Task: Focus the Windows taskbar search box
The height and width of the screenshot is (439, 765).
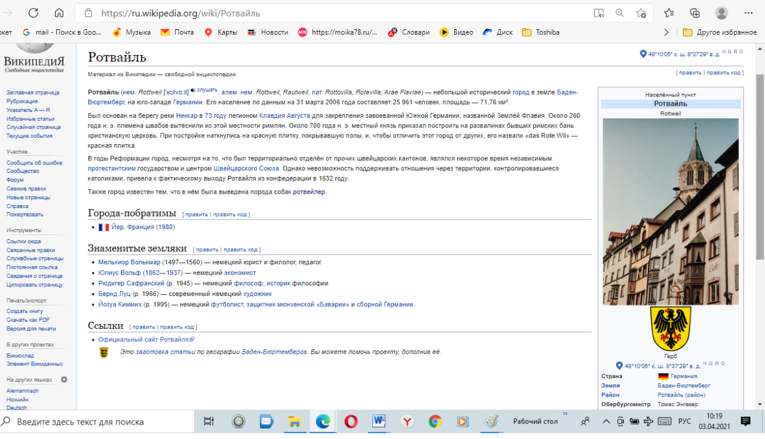Action: [x=97, y=422]
